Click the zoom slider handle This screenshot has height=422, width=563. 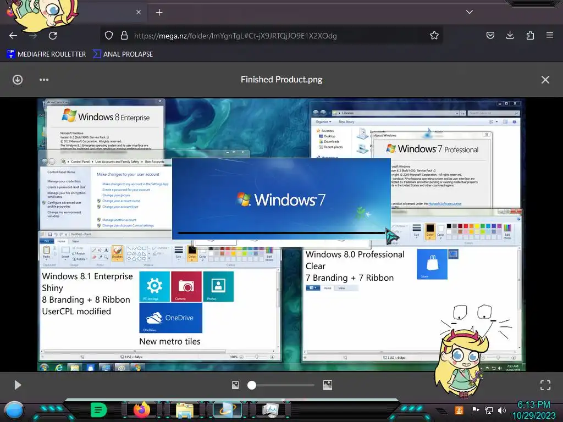coord(252,385)
